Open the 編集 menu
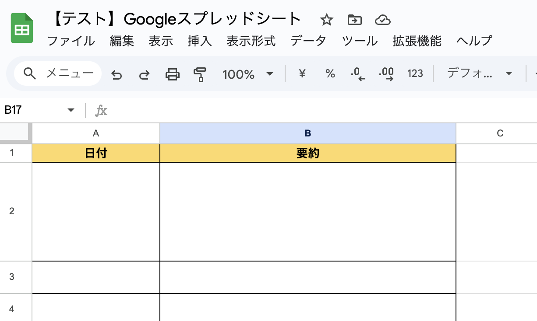Screen dimensions: 537x321 click(122, 41)
